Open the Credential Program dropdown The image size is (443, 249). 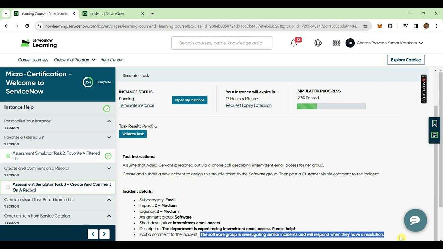[74, 60]
